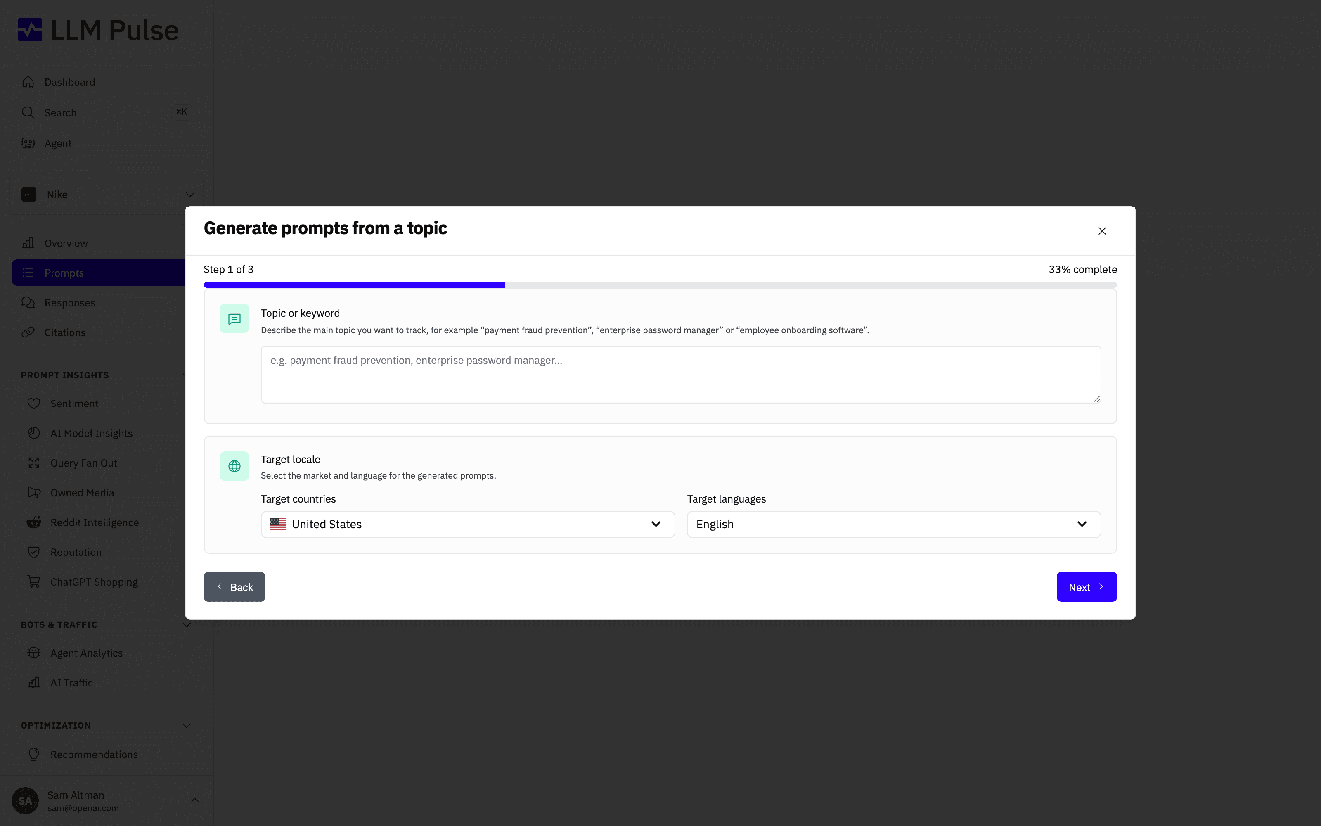Click the United States flag icon
The image size is (1321, 826).
[278, 525]
